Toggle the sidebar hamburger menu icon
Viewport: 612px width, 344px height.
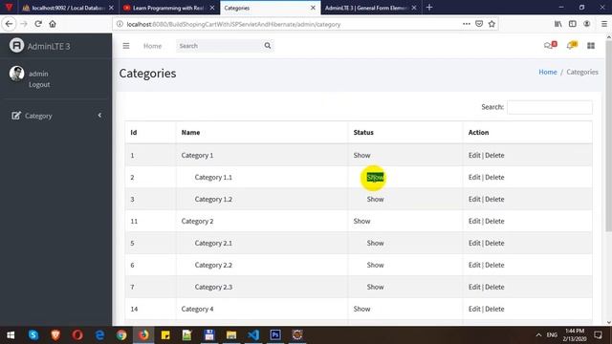pyautogui.click(x=126, y=46)
